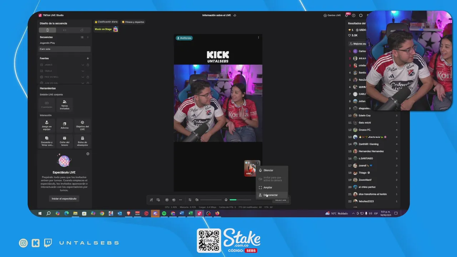Open notifications bell with 99+ badge
This screenshot has height=257, width=457.
(347, 15)
